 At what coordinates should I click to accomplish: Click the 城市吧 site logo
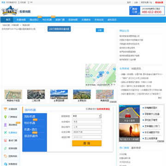pyautogui.click(x=10, y=11)
